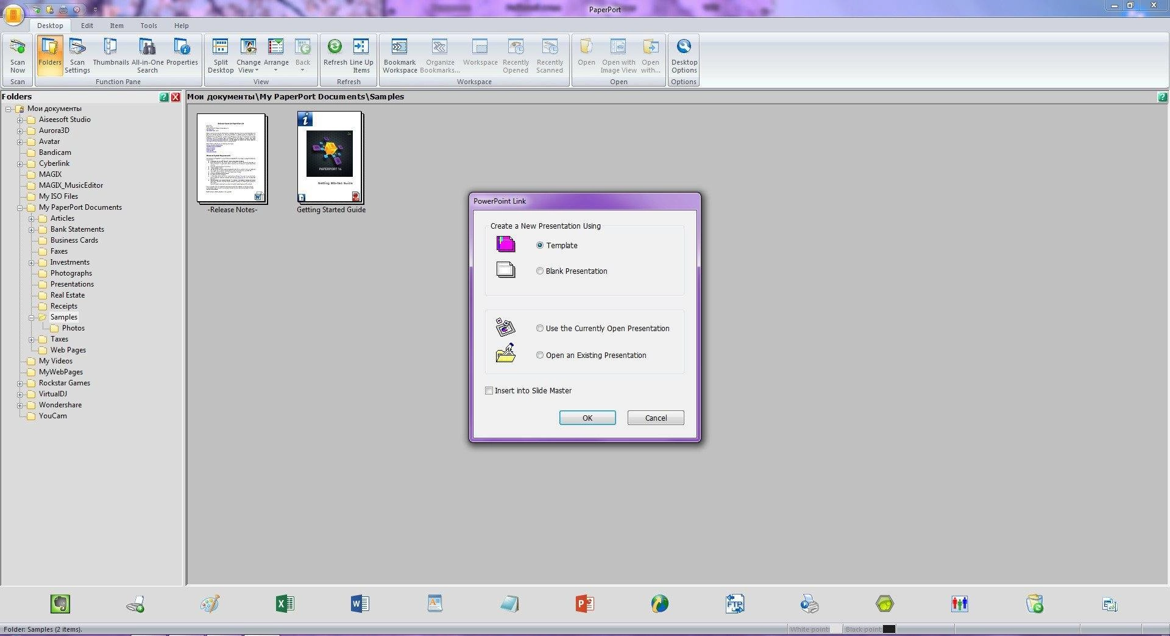Viewport: 1170px width, 636px height.
Task: Click the Paint palette icon in Send To bar
Action: (210, 604)
